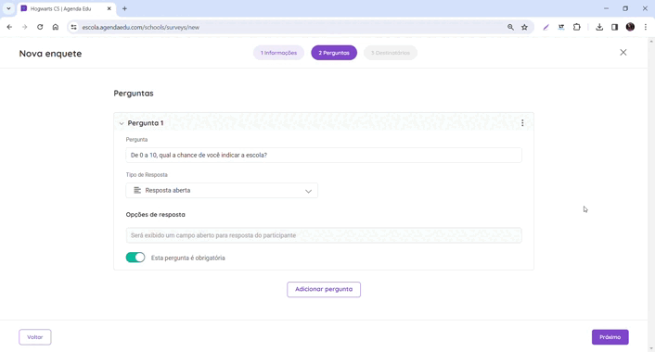Open the Pergunta 1 three-dot options menu

[522, 123]
